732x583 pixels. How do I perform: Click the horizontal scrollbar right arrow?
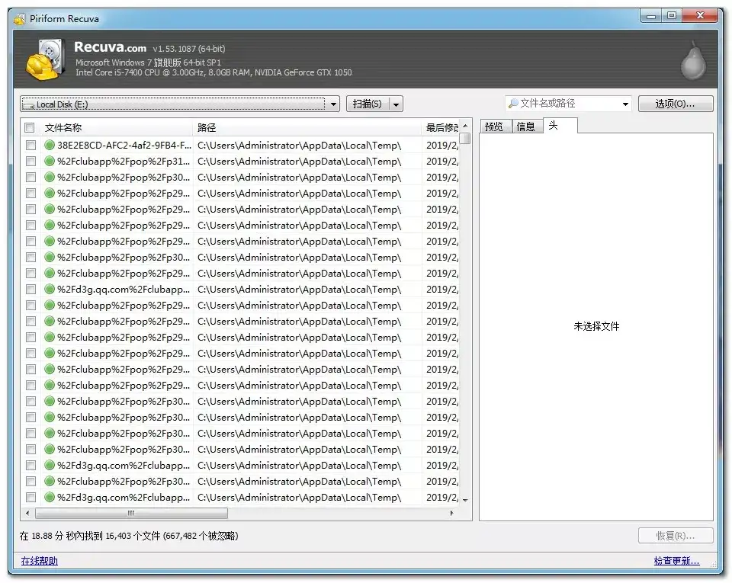[x=451, y=513]
